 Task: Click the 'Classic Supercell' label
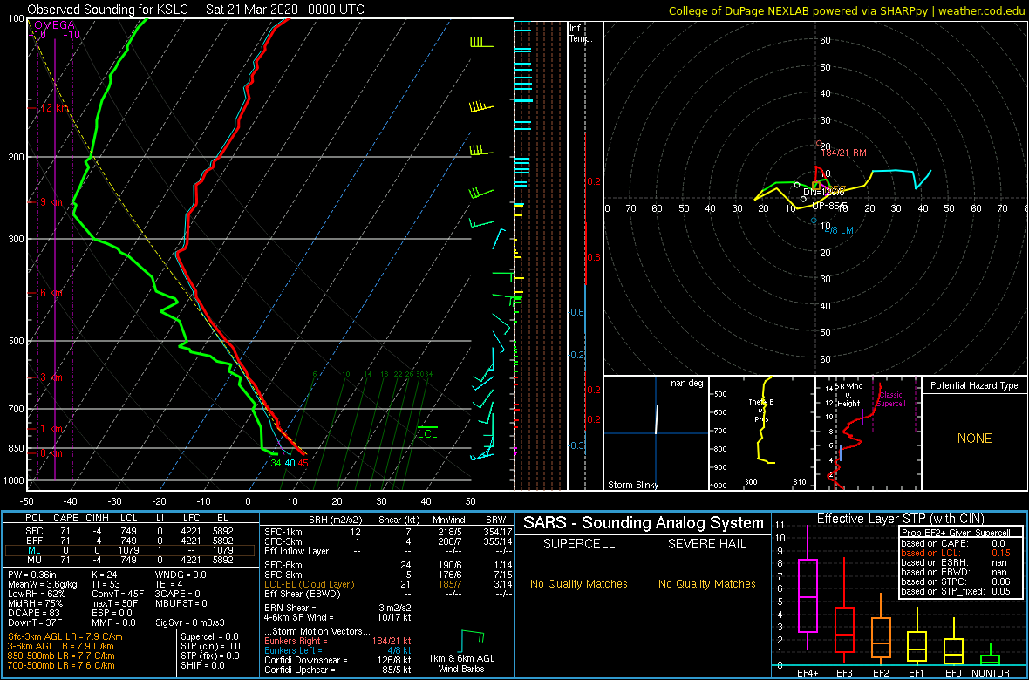891,399
